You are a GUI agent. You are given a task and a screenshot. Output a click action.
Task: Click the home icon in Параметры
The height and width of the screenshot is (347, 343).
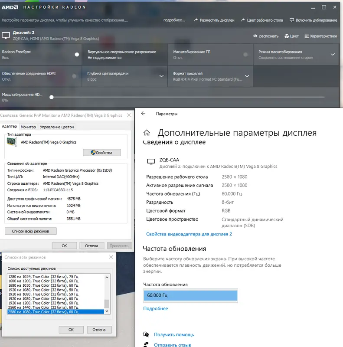click(147, 133)
